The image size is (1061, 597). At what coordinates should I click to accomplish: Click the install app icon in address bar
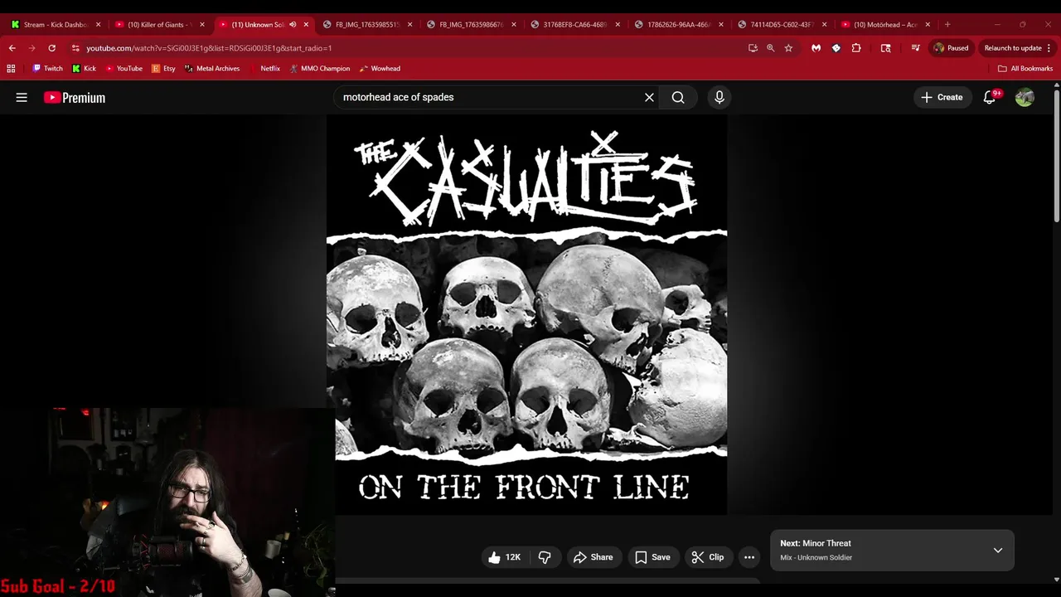tap(753, 48)
